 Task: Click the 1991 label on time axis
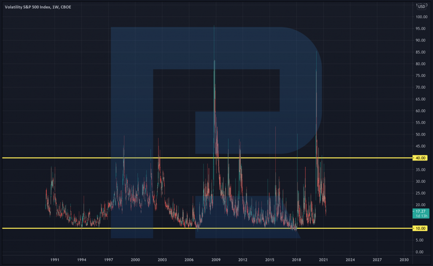[x=55, y=260]
